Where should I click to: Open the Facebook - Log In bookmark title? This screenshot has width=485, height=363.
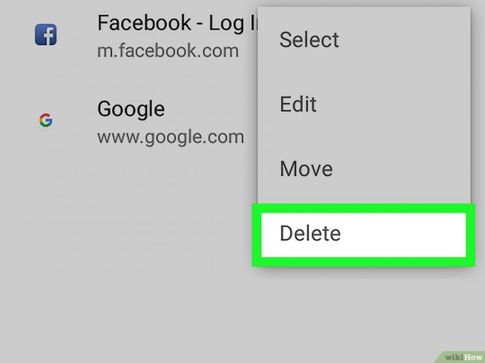[177, 24]
